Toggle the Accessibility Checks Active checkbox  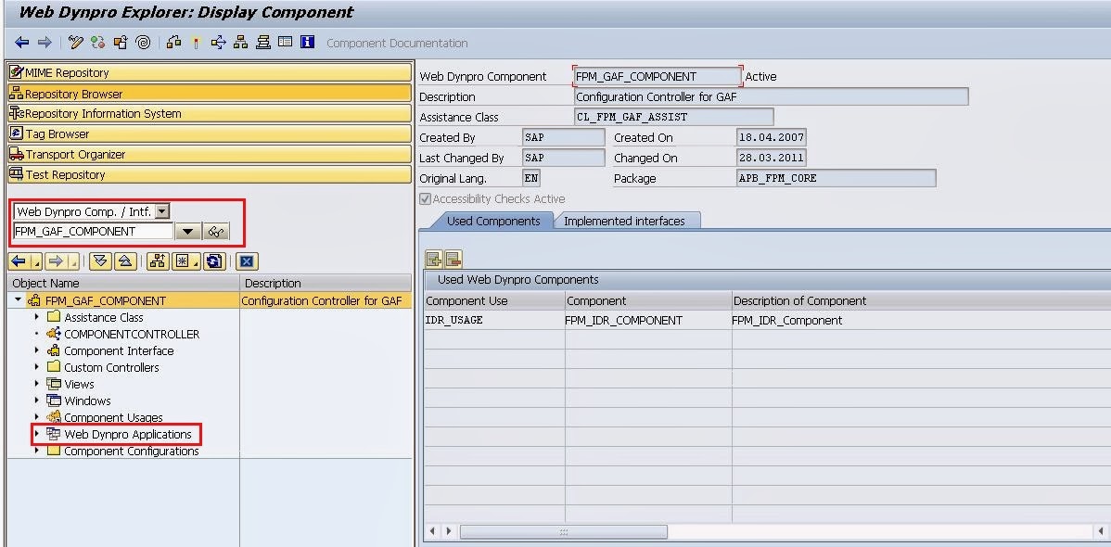tap(426, 199)
